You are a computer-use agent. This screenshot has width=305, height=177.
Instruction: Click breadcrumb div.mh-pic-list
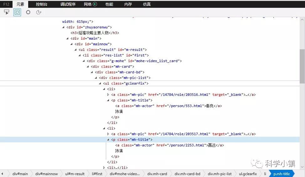click(220, 174)
